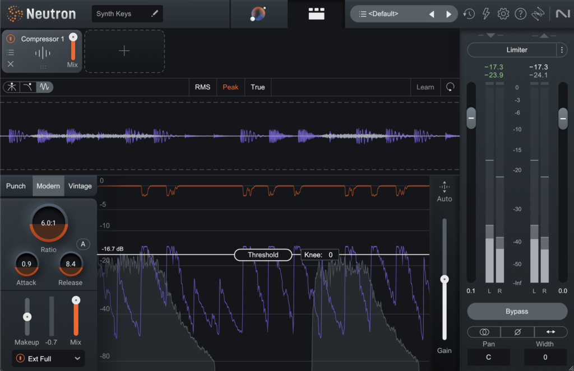Viewport: 574px width, 371px height.
Task: Toggle Compressor 1 power button
Action: coord(11,39)
